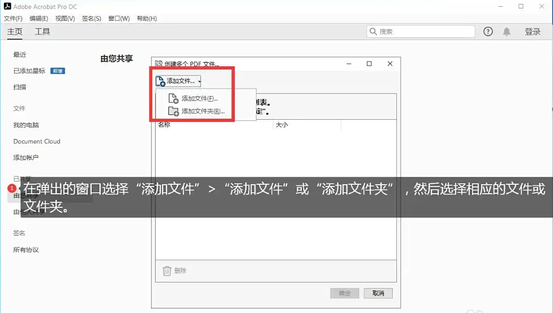The image size is (553, 313).
Task: Select 已添加星标 in the sidebar
Action: (29, 71)
